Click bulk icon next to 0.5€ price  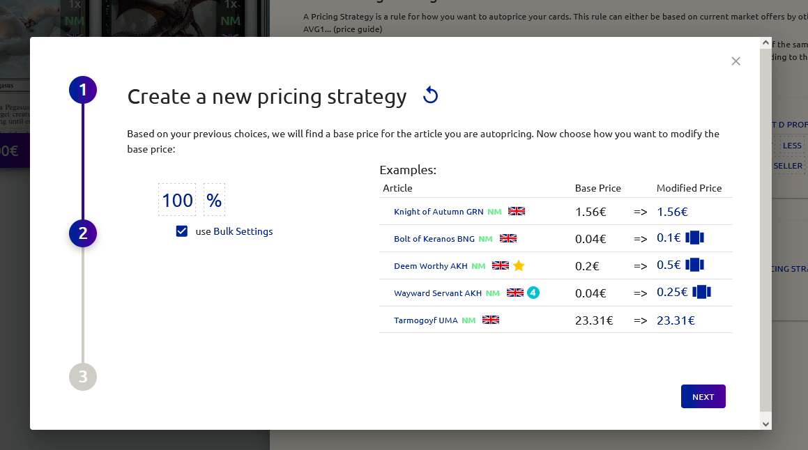(694, 265)
